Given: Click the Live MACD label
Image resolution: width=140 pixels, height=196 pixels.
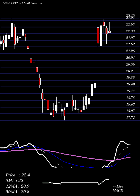Looking at the screenshot, I should pos(118,189).
